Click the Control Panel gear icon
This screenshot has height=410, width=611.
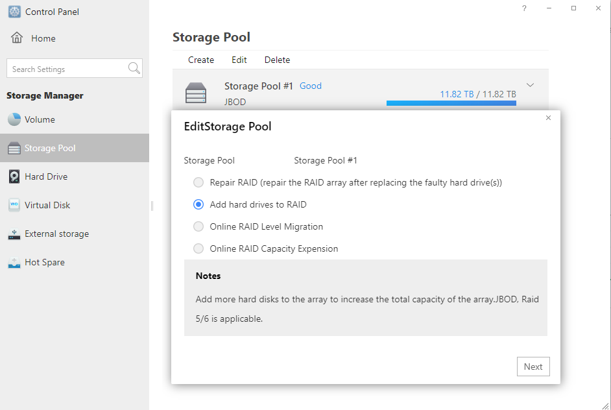pos(14,12)
